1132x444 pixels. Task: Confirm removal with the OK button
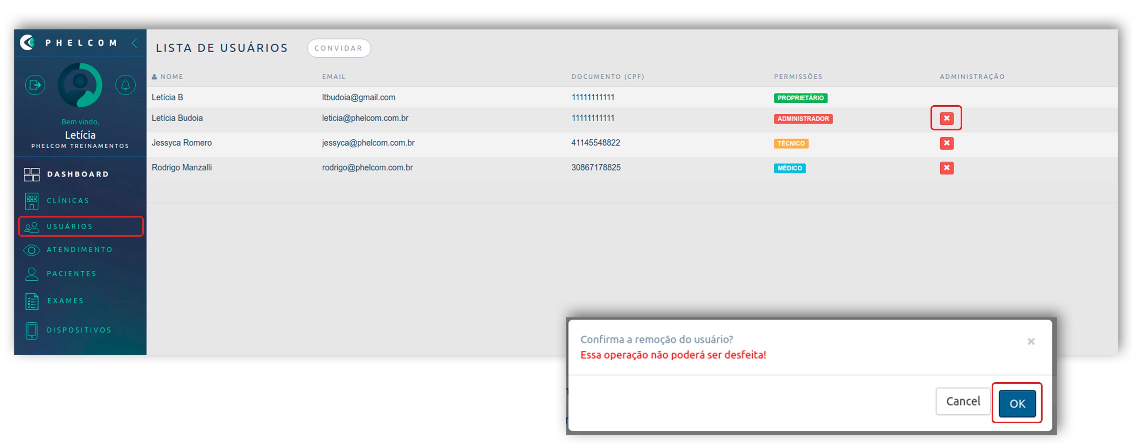point(1017,403)
